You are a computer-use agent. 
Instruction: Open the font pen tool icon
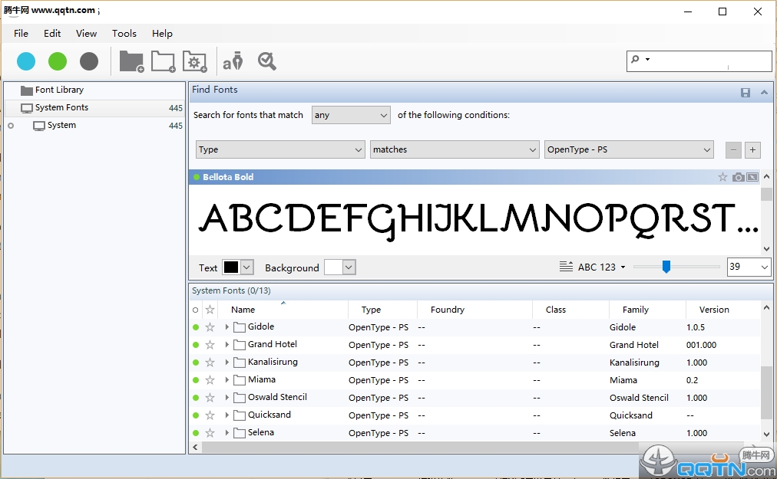pos(233,61)
